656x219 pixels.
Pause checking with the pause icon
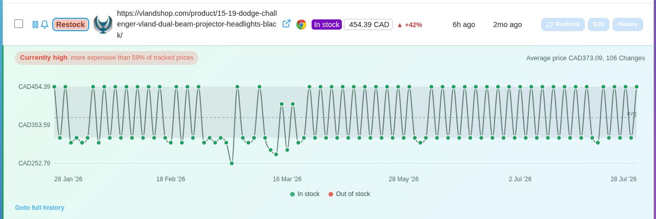tap(35, 25)
